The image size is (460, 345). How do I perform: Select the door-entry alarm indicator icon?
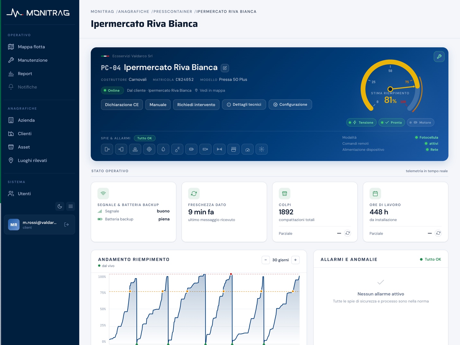pyautogui.click(x=121, y=149)
